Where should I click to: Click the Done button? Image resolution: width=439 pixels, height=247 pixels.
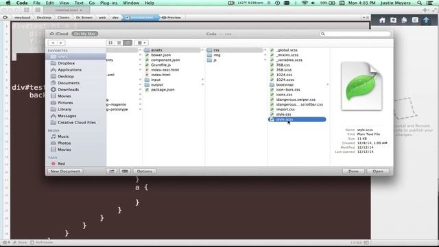(x=353, y=171)
